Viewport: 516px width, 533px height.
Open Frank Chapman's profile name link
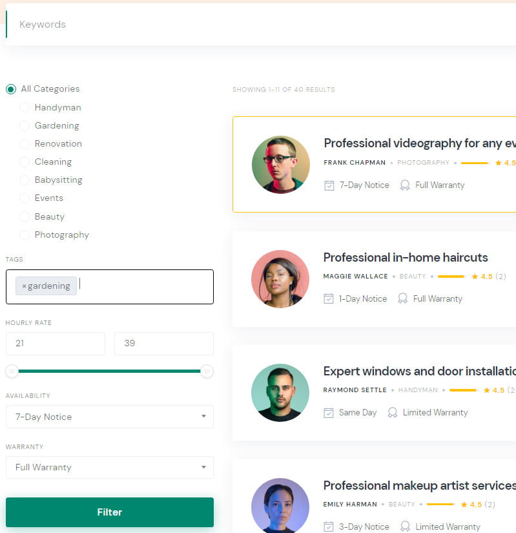click(x=355, y=163)
